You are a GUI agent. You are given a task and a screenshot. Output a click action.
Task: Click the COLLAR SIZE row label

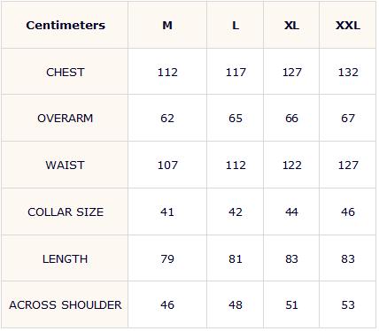[x=66, y=212]
